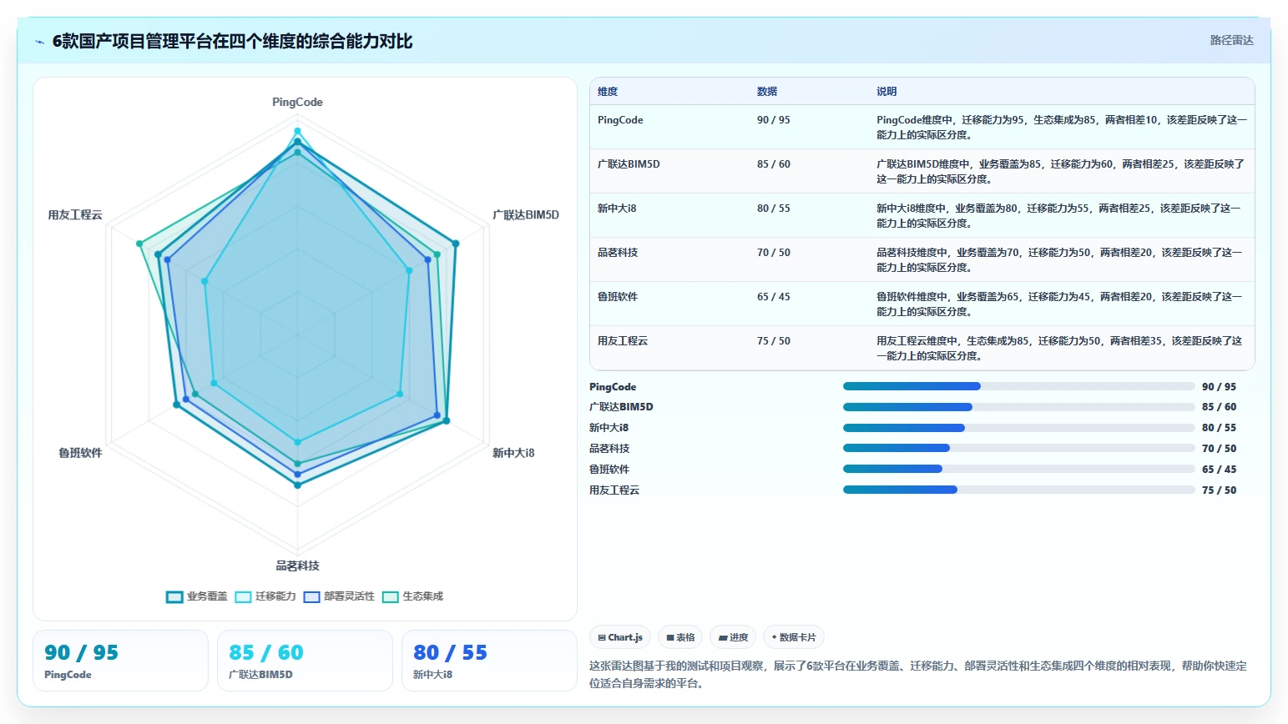The width and height of the screenshot is (1288, 724).
Task: Click the 表格 tag
Action: [680, 637]
